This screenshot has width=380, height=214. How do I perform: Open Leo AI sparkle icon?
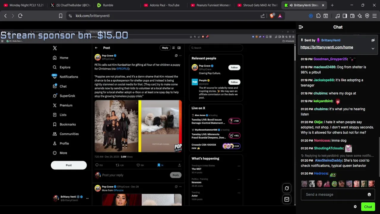coord(360,16)
